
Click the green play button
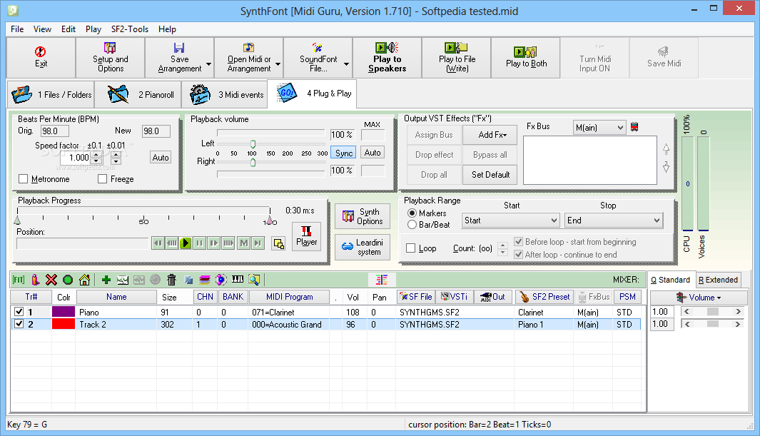(185, 243)
